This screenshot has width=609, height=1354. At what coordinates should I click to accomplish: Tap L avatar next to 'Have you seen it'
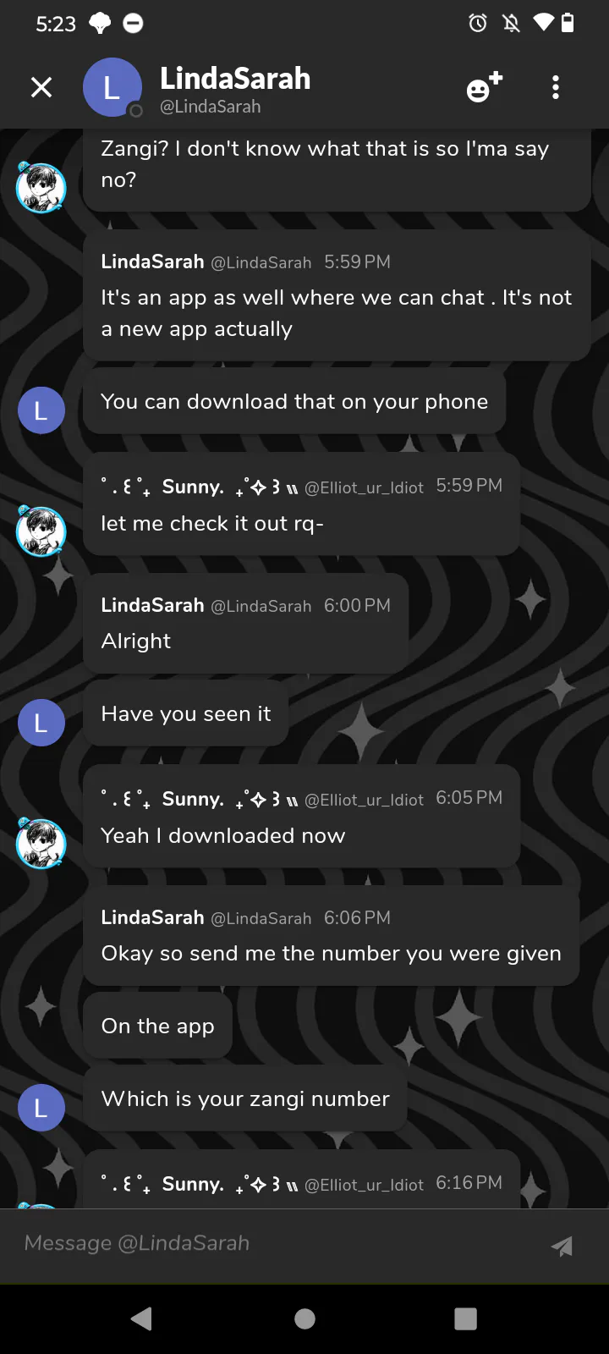click(41, 723)
